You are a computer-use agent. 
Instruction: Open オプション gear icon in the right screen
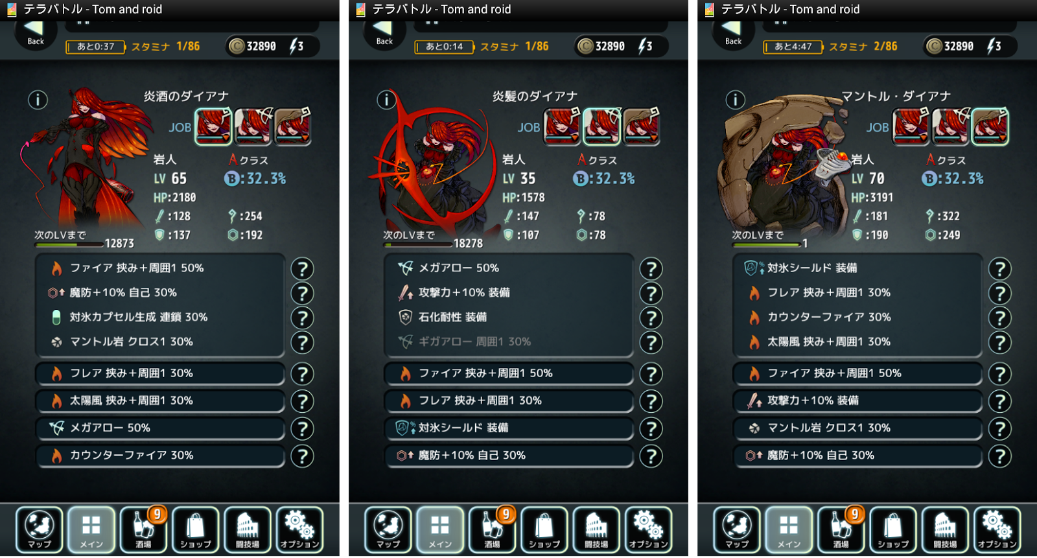pos(997,529)
